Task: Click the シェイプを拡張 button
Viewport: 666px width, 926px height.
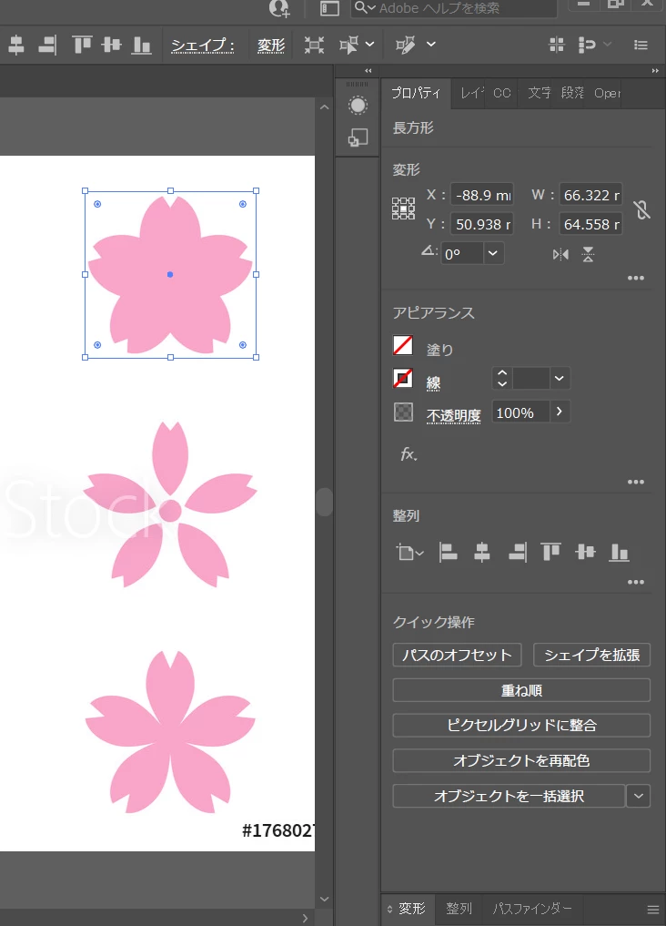Action: point(591,655)
